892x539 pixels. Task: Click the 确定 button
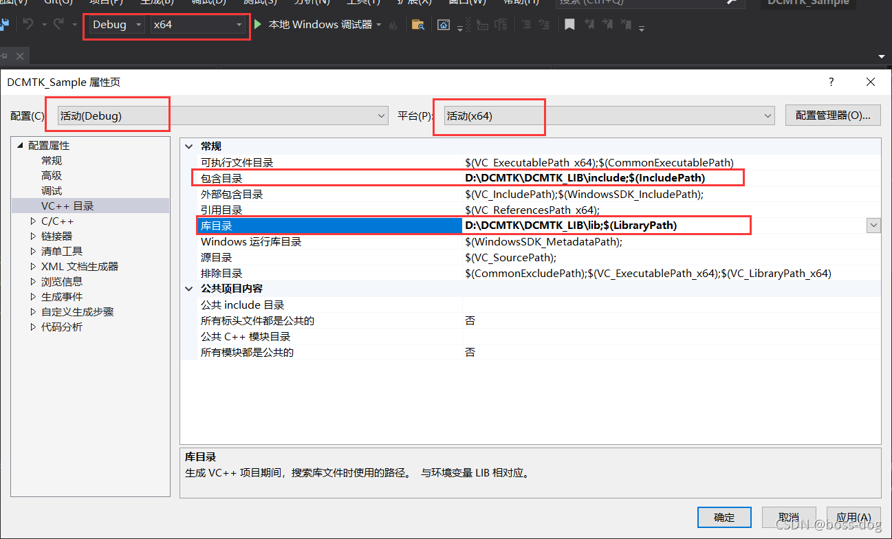(724, 517)
